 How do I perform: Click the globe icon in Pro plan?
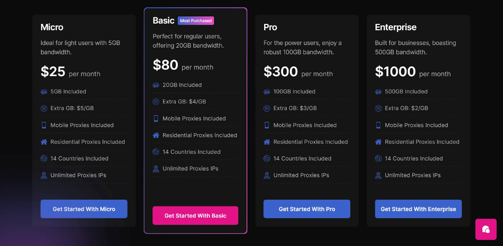coord(267,159)
